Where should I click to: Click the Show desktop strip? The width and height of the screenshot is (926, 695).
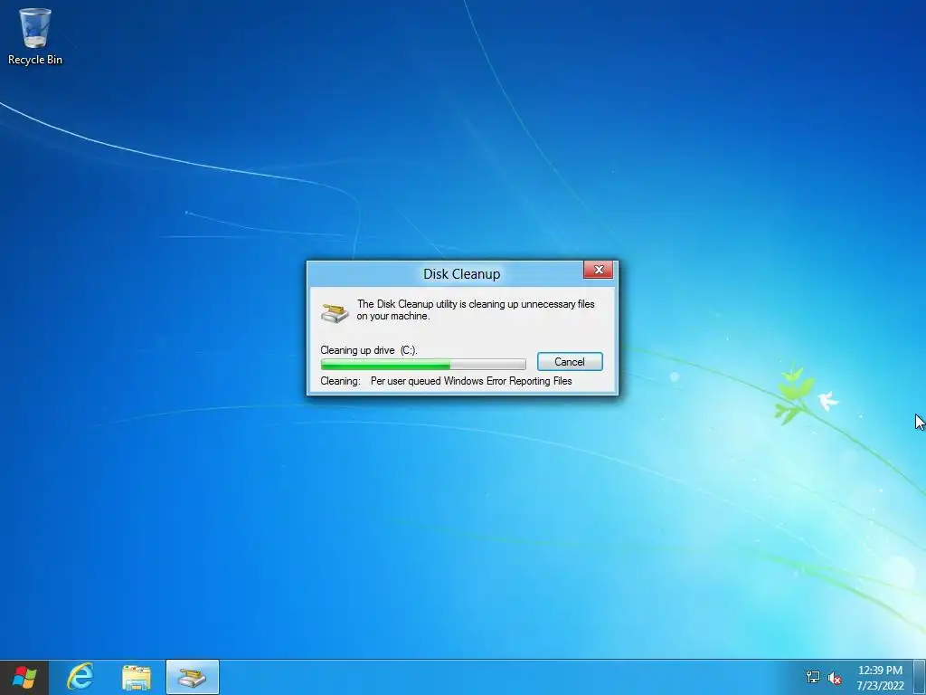(920, 677)
